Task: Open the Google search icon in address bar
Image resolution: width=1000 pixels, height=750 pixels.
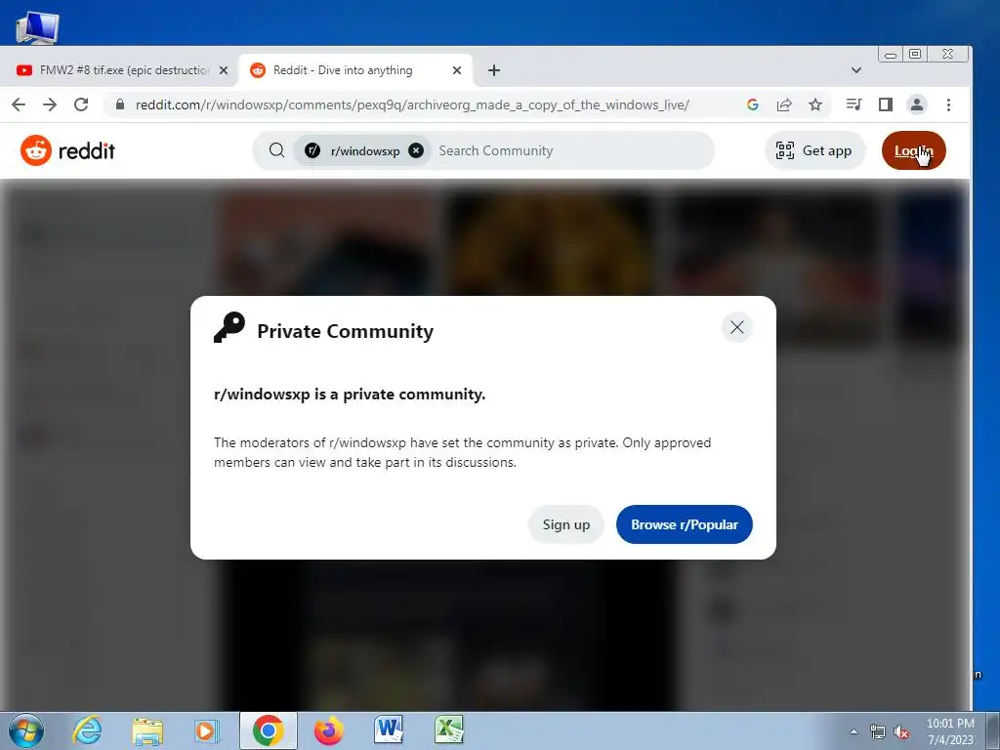Action: pyautogui.click(x=753, y=104)
